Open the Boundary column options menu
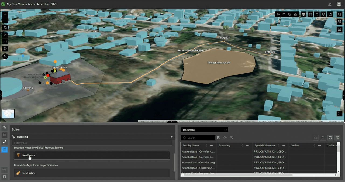Screen dimensions: 345x182 (x=247, y=145)
